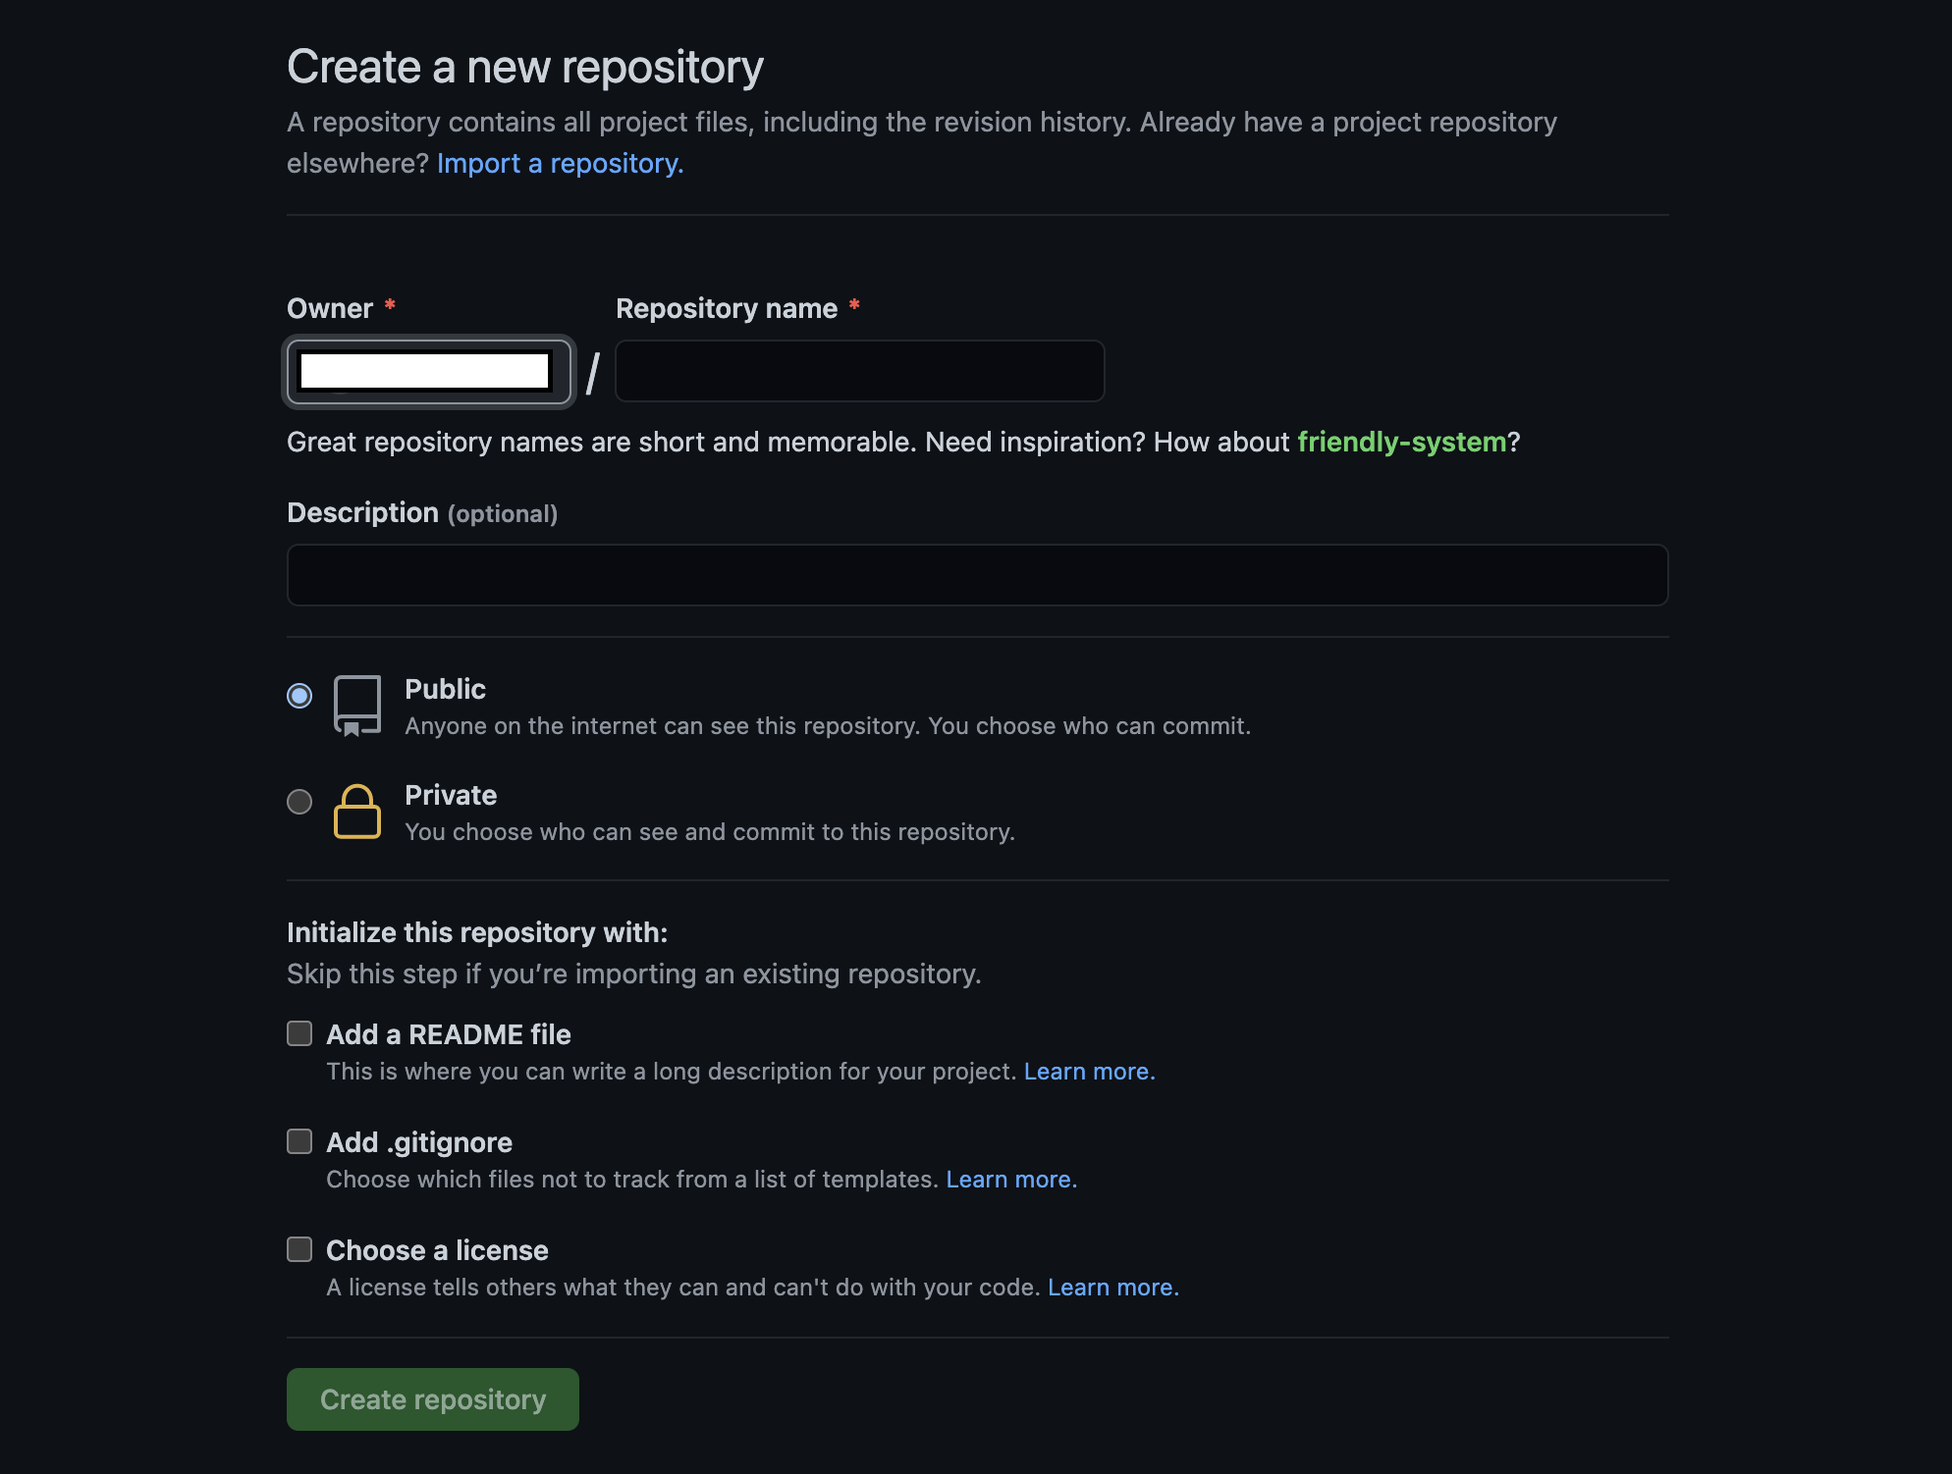Open Learn more about README files
The height and width of the screenshot is (1474, 1952).
click(x=1088, y=1071)
